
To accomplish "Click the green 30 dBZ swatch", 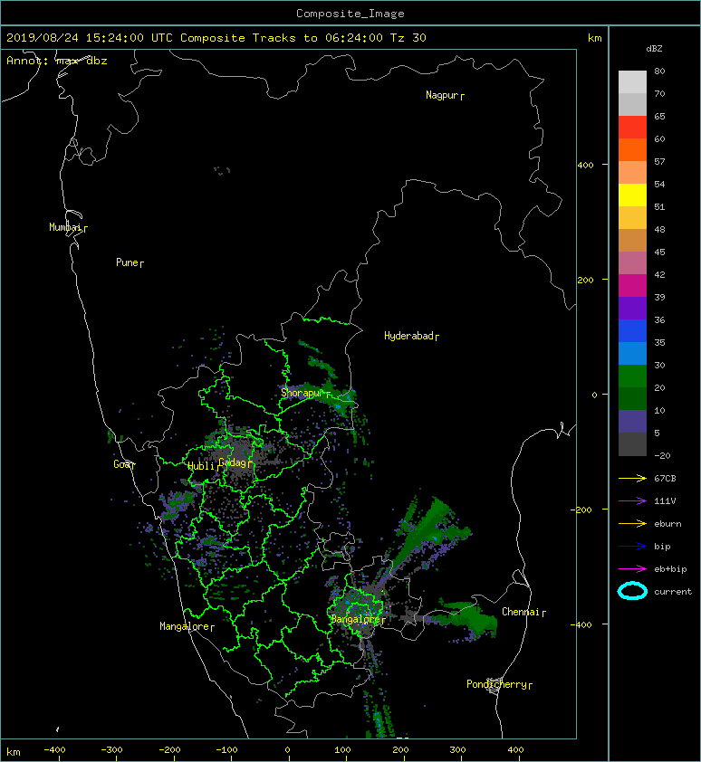I will click(632, 376).
